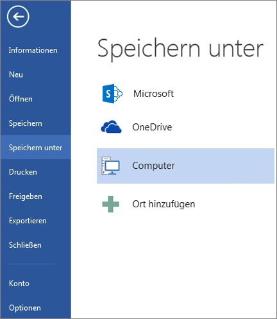
Task: Click the Computer monitor icon
Action: coord(110,166)
